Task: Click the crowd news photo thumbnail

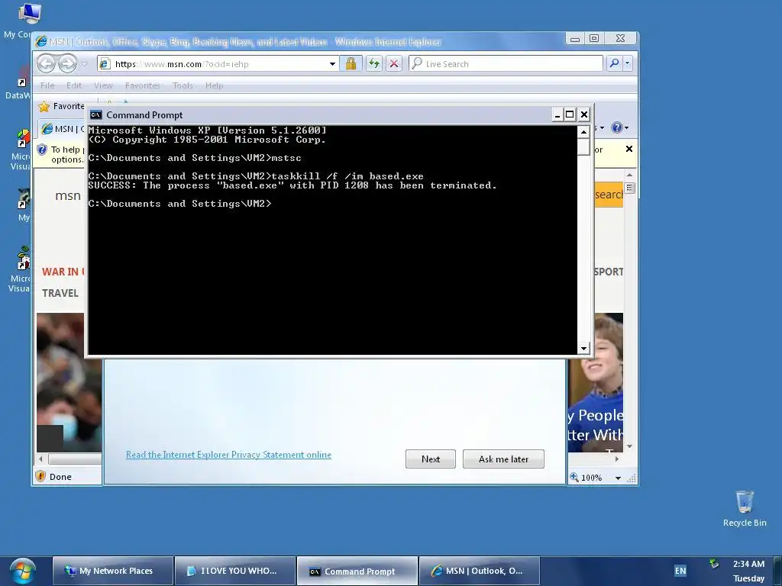Action: tap(69, 382)
